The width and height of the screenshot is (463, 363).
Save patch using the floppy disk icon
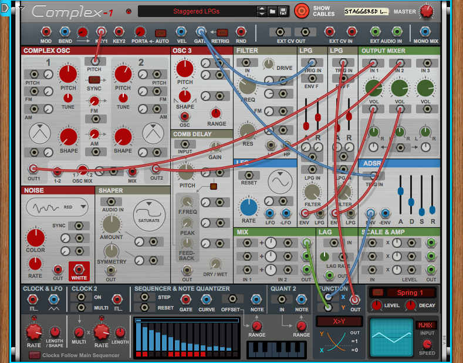[283, 12]
